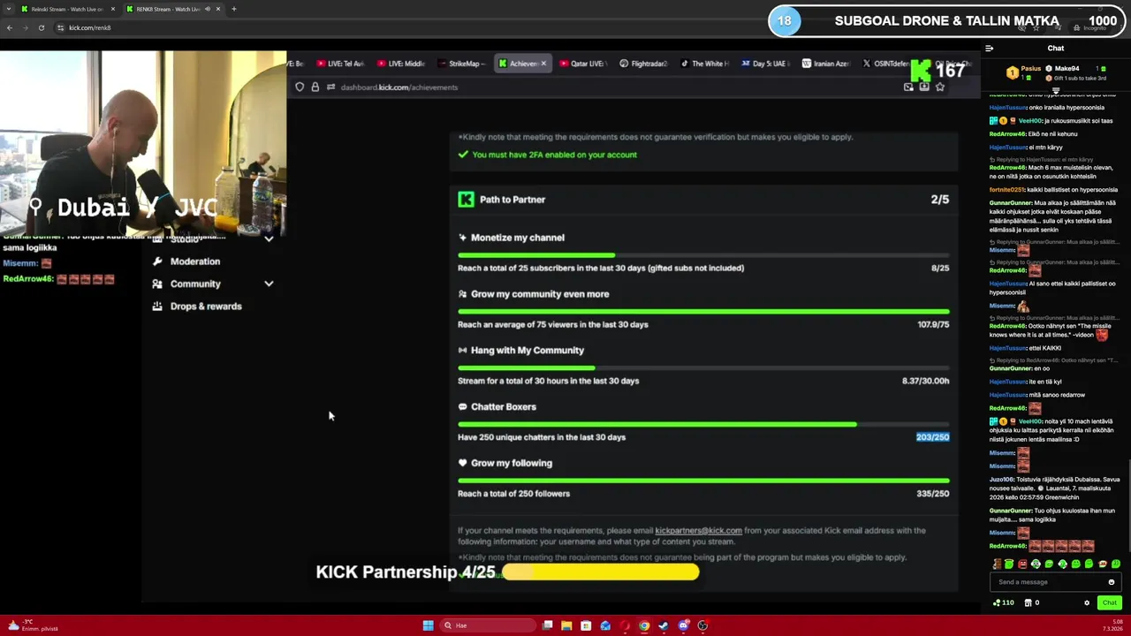Open the Windows Start button
Image resolution: width=1131 pixels, height=636 pixels.
pos(429,625)
